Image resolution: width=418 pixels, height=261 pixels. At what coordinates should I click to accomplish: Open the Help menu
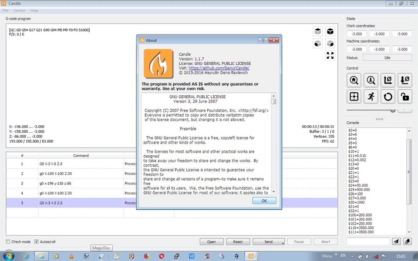[x=34, y=10]
